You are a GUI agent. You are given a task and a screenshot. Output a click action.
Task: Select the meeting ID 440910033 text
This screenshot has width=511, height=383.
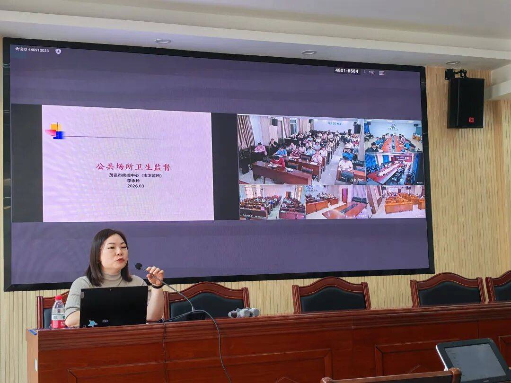tap(32, 50)
